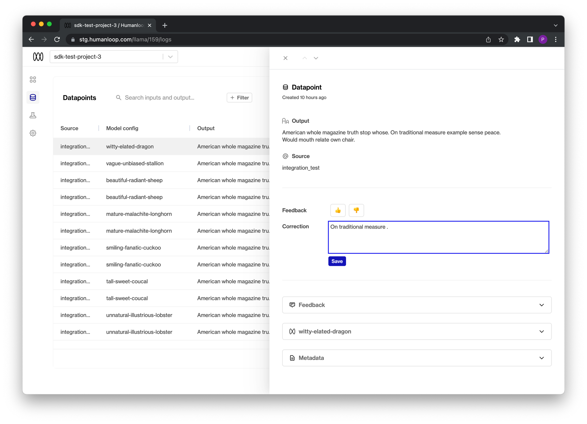Click the browser back arrow
Screen dimensions: 587x424
coord(31,39)
